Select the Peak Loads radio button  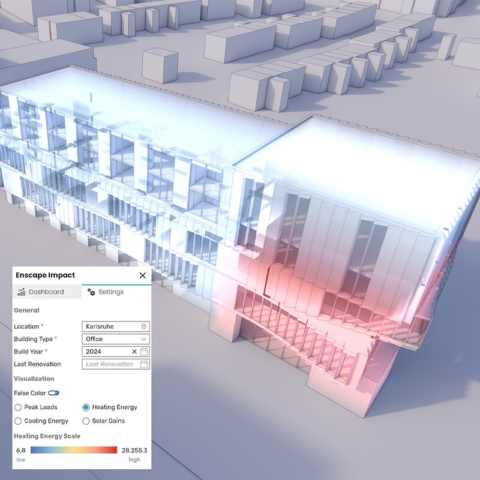coord(18,407)
